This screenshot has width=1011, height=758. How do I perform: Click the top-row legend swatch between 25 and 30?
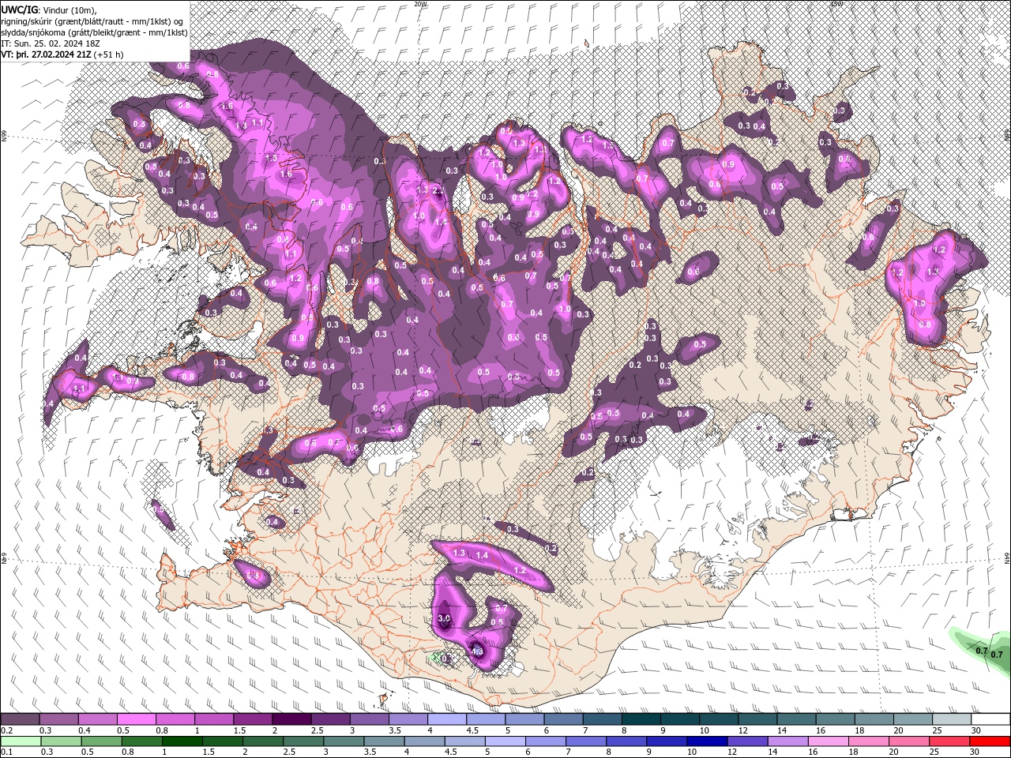click(953, 719)
